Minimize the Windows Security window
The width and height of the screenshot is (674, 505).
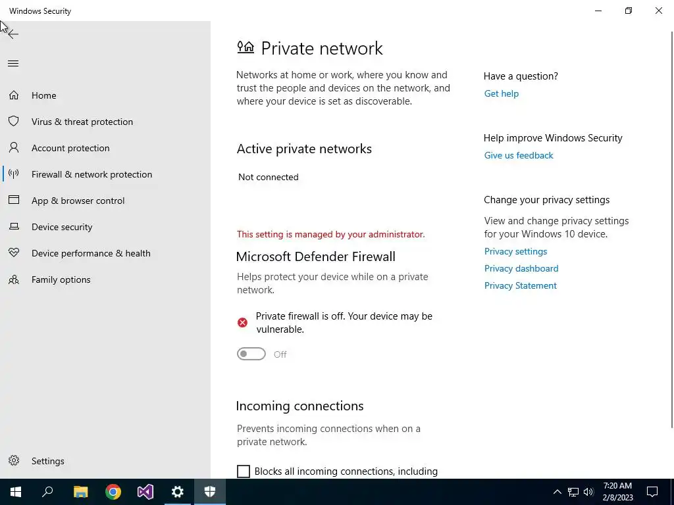pos(598,11)
